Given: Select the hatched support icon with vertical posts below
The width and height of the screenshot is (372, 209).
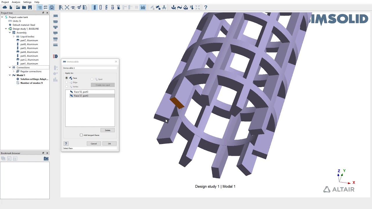Looking at the screenshot, I should click(x=56, y=39).
